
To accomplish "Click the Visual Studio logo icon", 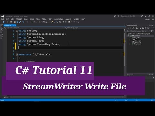I will coord(3,16).
